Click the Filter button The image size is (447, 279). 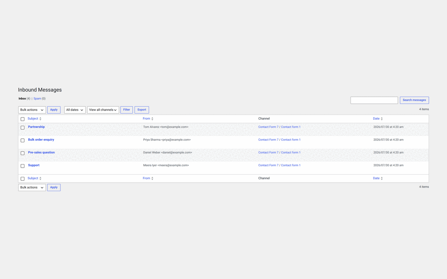127,110
